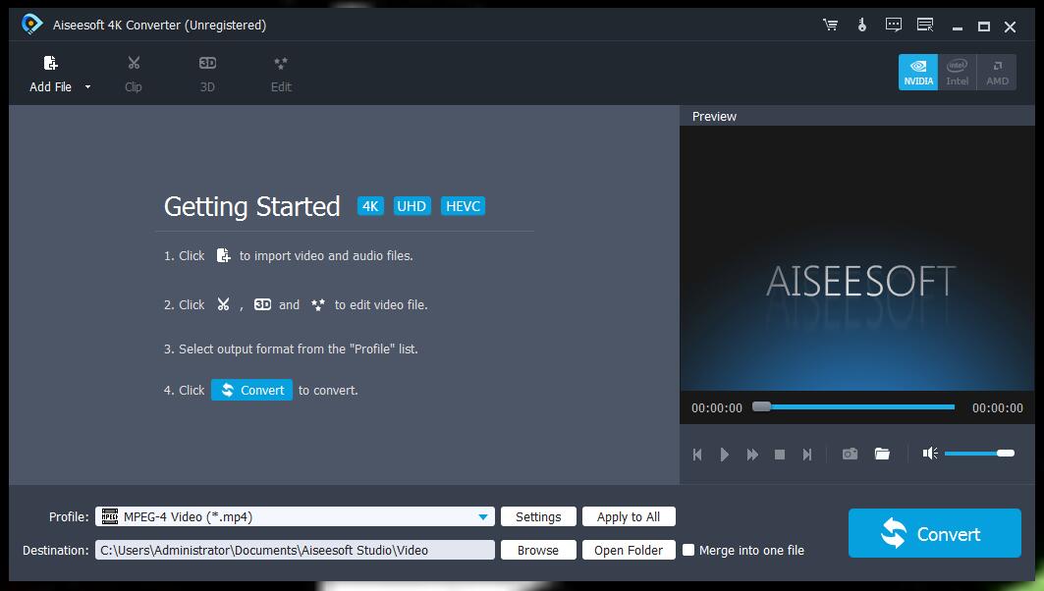
Task: Open the 3D effects tool
Action: point(206,73)
